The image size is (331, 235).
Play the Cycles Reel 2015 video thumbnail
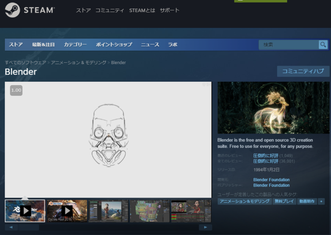coord(67,211)
